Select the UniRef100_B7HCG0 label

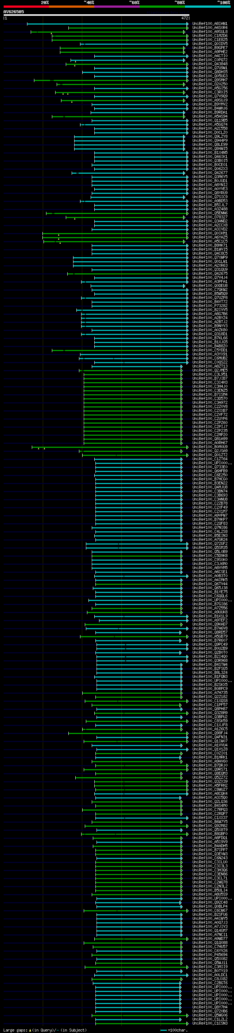210,479
